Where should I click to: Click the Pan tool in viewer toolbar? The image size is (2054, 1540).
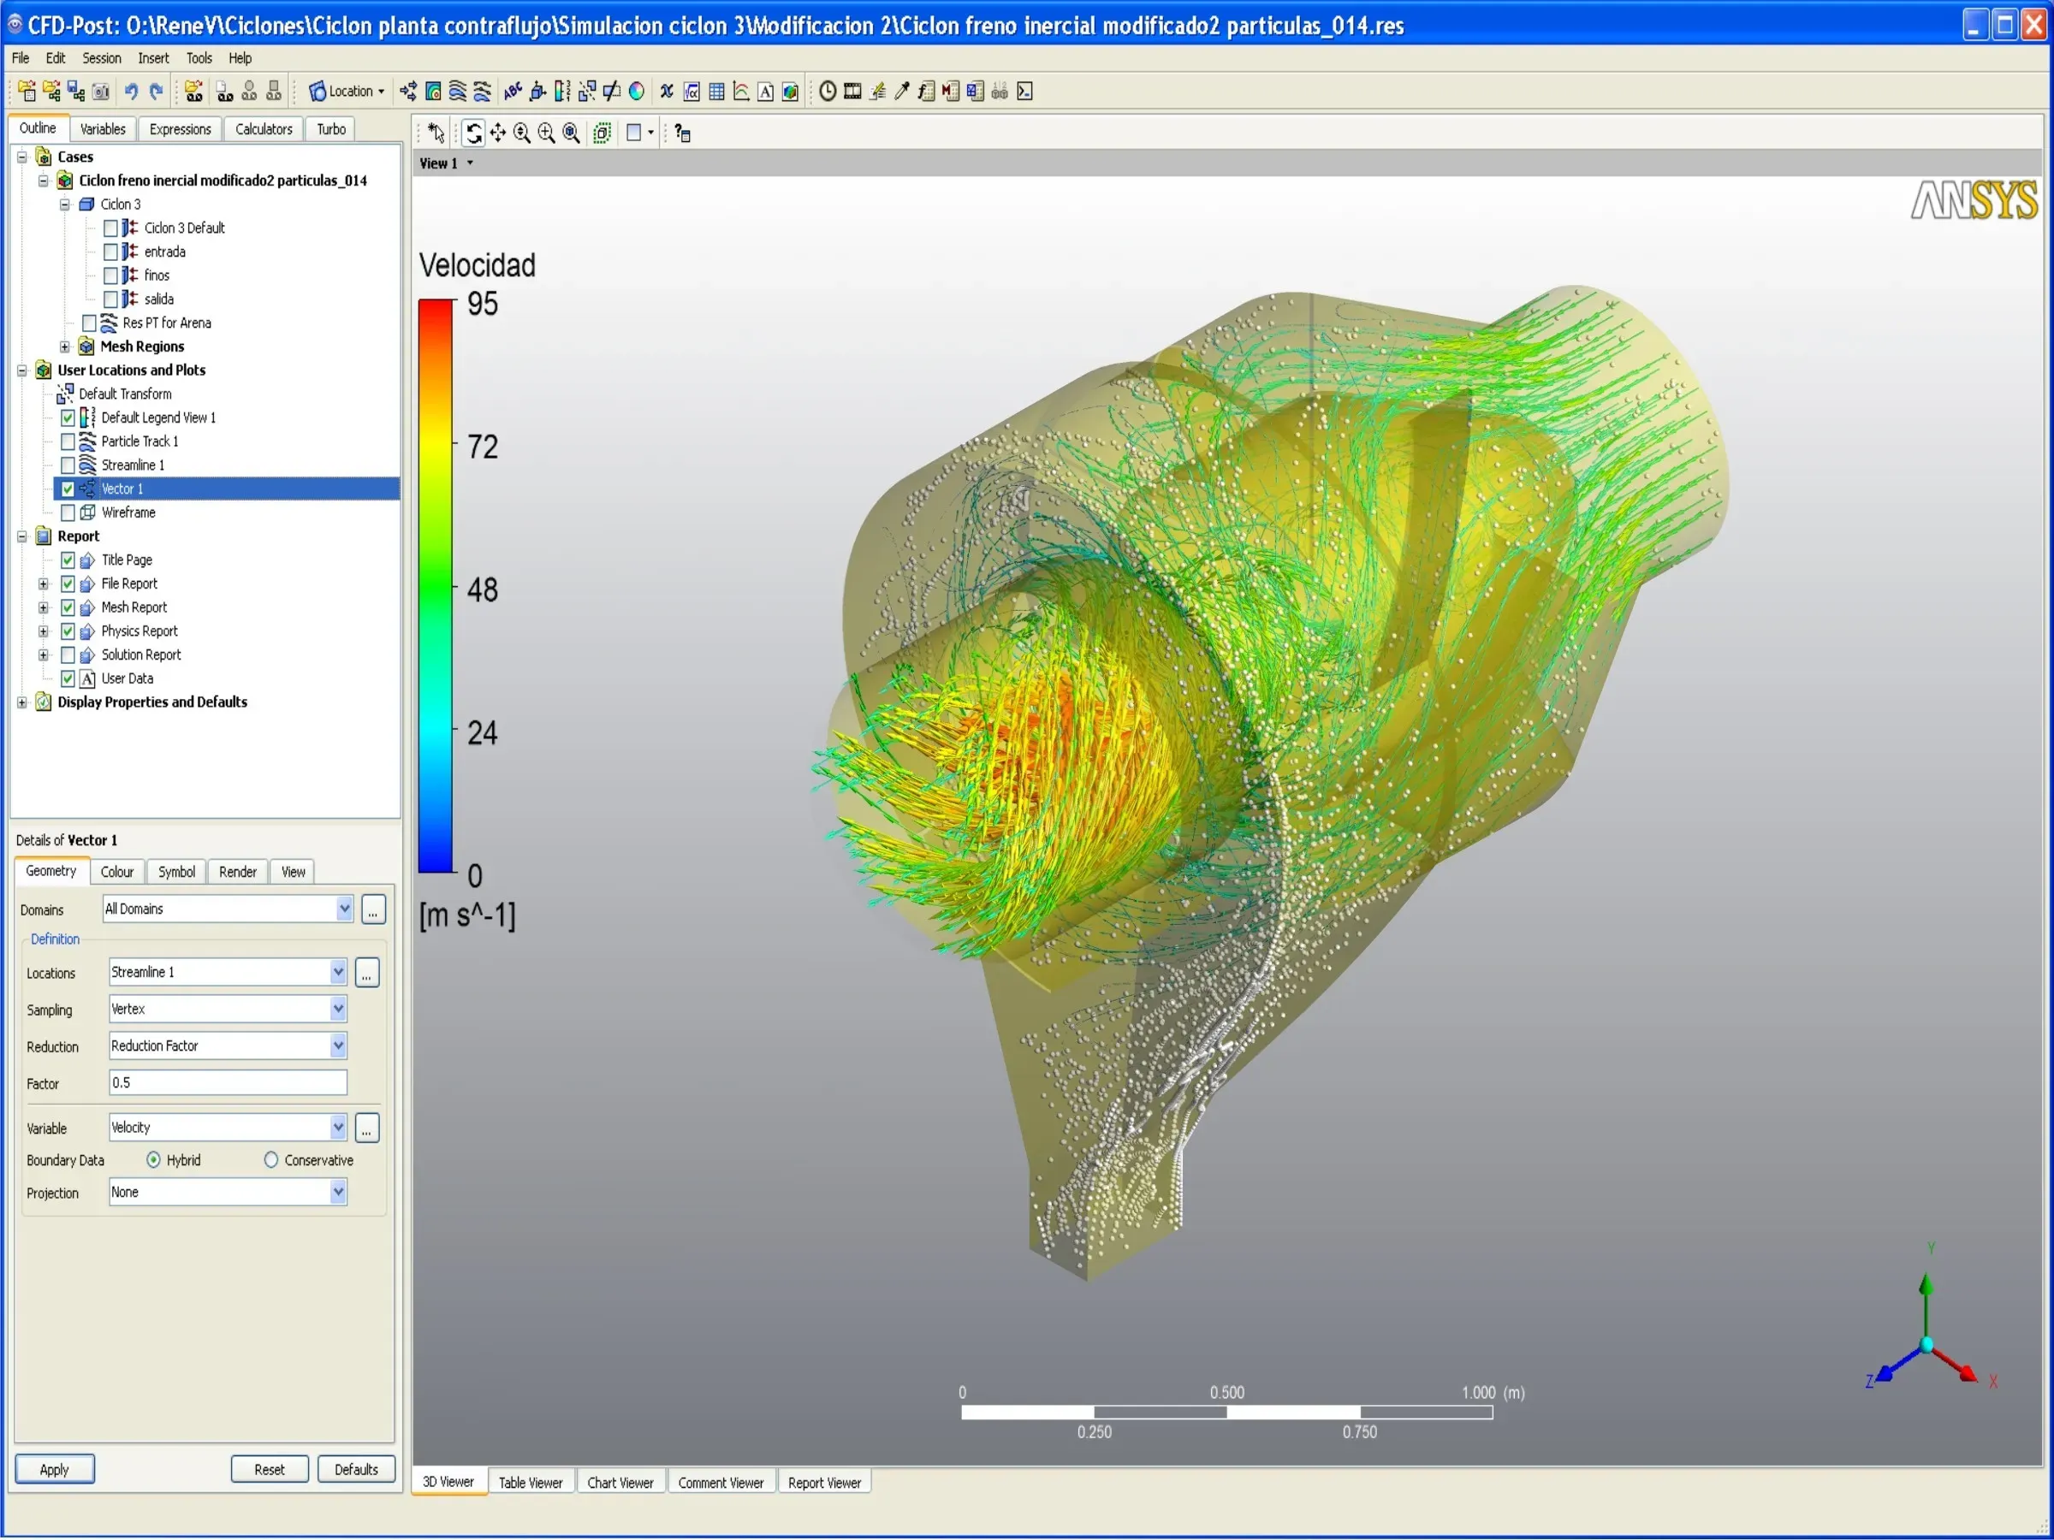coord(498,133)
